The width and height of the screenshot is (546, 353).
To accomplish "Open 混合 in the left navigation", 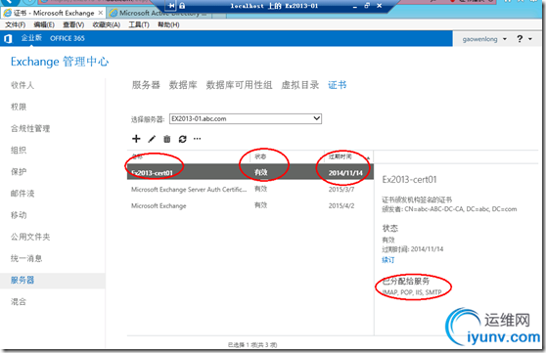I will (19, 302).
